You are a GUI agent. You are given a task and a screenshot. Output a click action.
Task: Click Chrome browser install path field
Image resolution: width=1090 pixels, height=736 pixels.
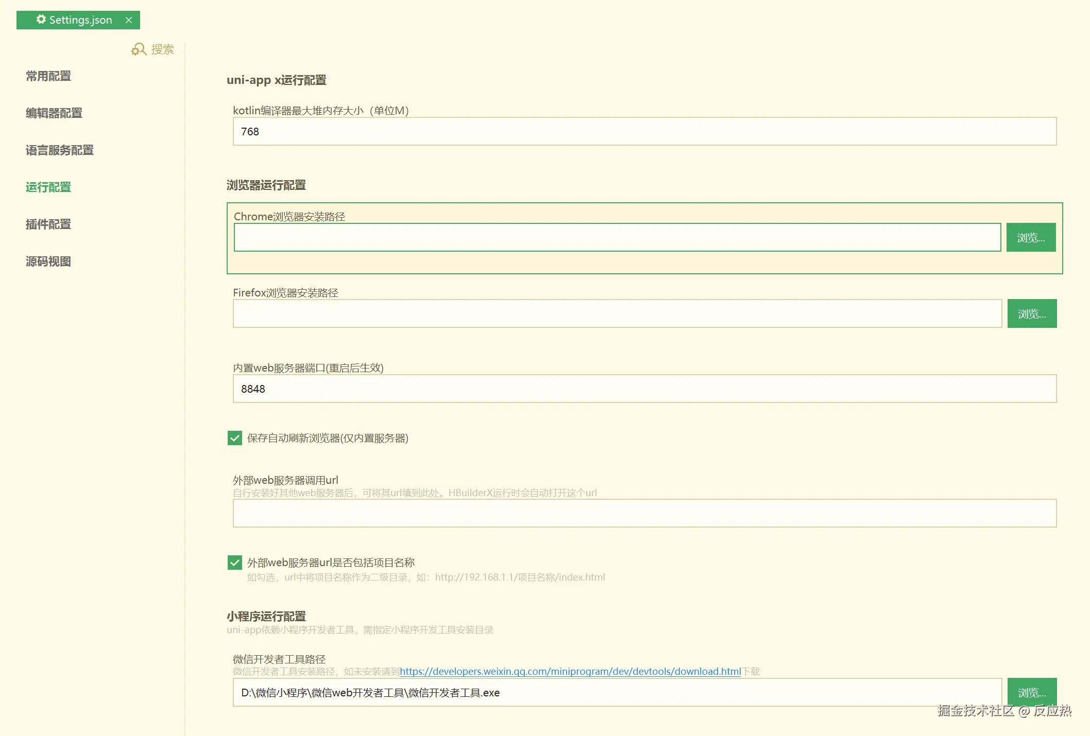(617, 237)
